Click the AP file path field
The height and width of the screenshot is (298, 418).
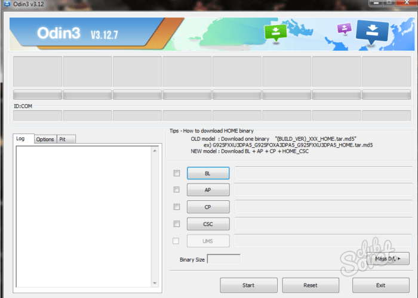[324, 190]
